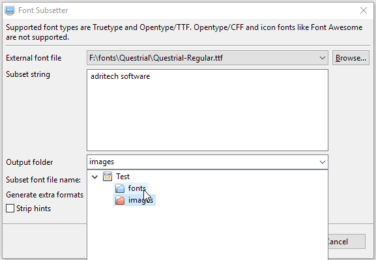Viewport: 376px width, 260px height.
Task: Collapse the Test tree node
Action: pyautogui.click(x=95, y=177)
